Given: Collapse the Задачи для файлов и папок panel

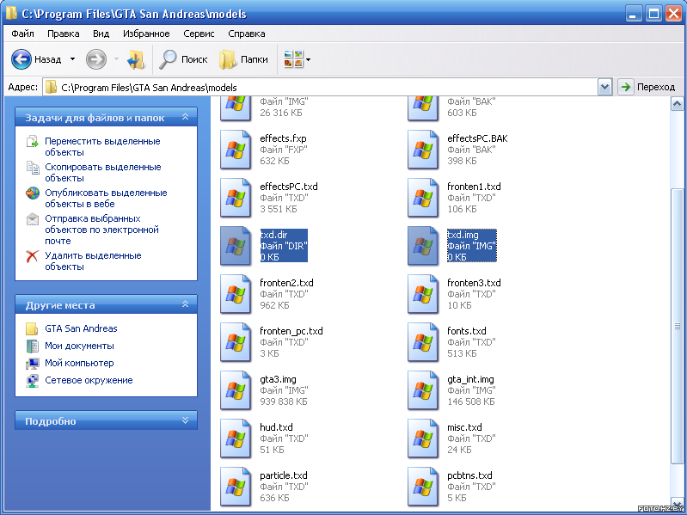Looking at the screenshot, I should (186, 117).
